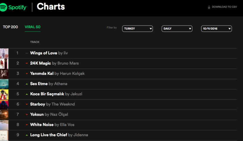Open the Yoksun track by Naz Ölçal
Image resolution: width=243 pixels, height=141 pixels.
click(38, 114)
